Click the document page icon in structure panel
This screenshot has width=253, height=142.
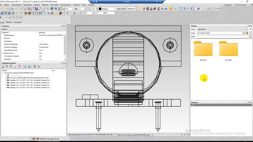click(x=25, y=66)
